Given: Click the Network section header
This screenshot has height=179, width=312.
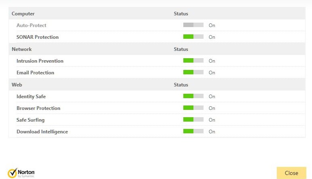Looking at the screenshot, I should pos(22,49).
